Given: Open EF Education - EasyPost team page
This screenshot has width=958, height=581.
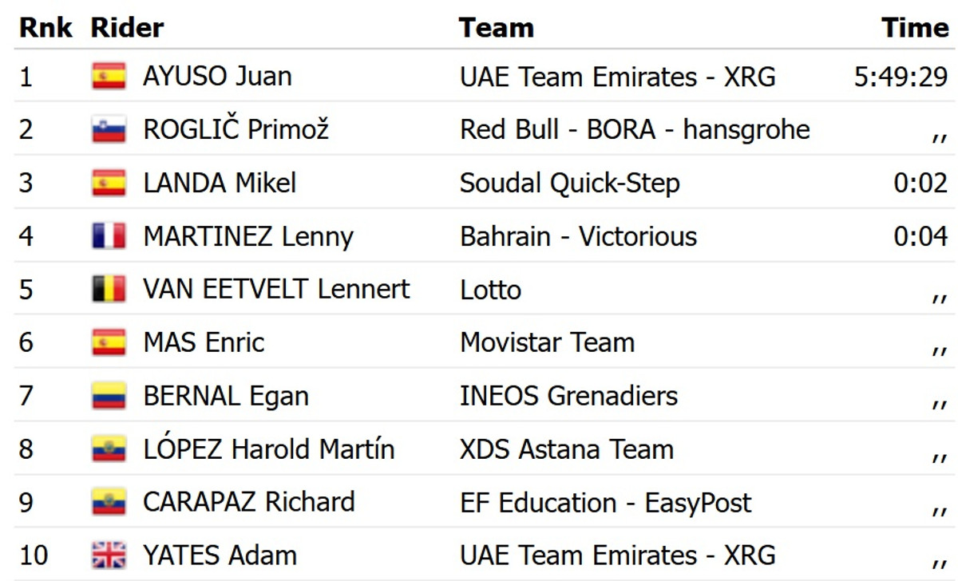Looking at the screenshot, I should (x=605, y=502).
